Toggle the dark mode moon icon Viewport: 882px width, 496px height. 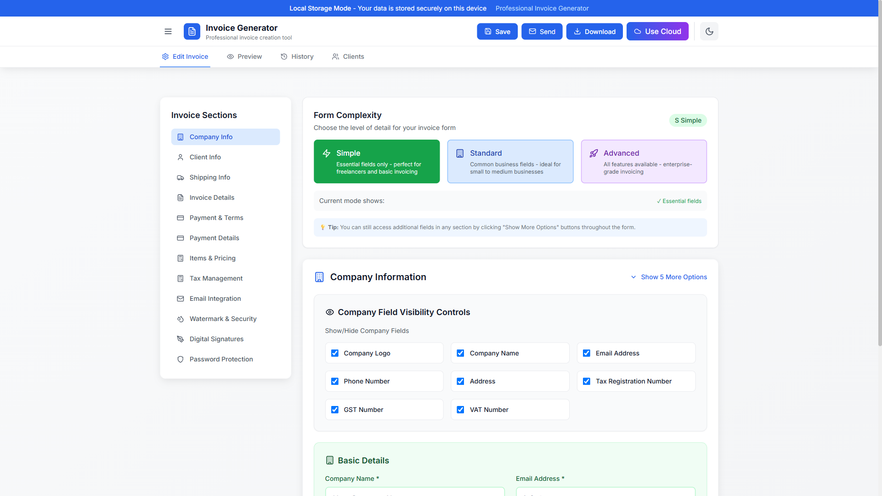click(x=709, y=31)
